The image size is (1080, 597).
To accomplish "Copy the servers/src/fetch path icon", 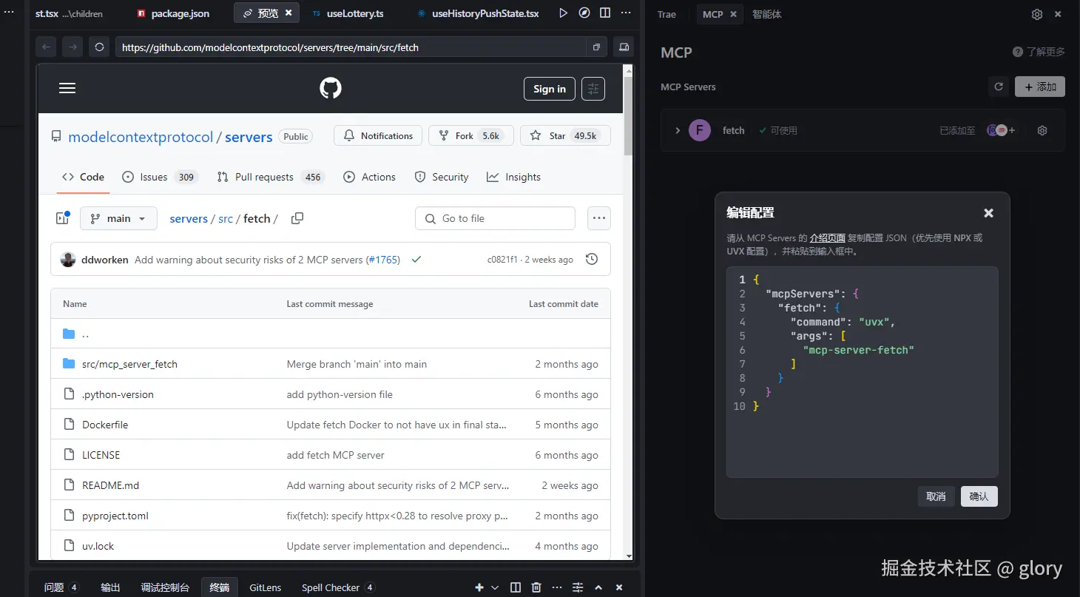I will [297, 218].
